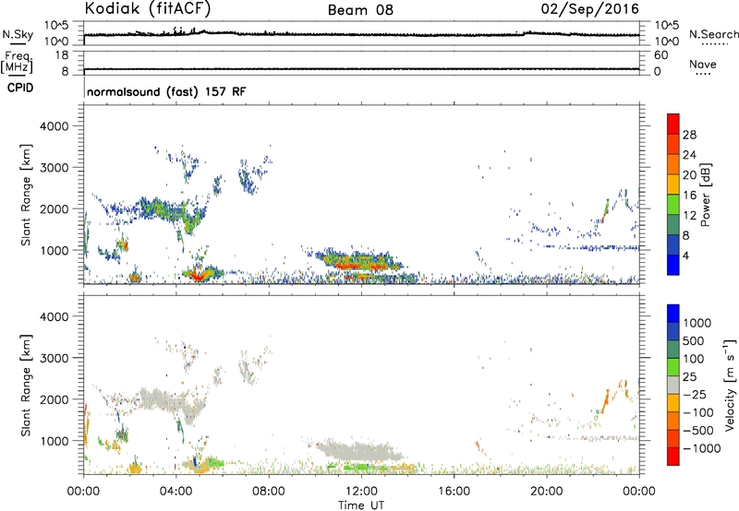
Task: Click the '60' tick on the Nave axis
Action: point(660,55)
